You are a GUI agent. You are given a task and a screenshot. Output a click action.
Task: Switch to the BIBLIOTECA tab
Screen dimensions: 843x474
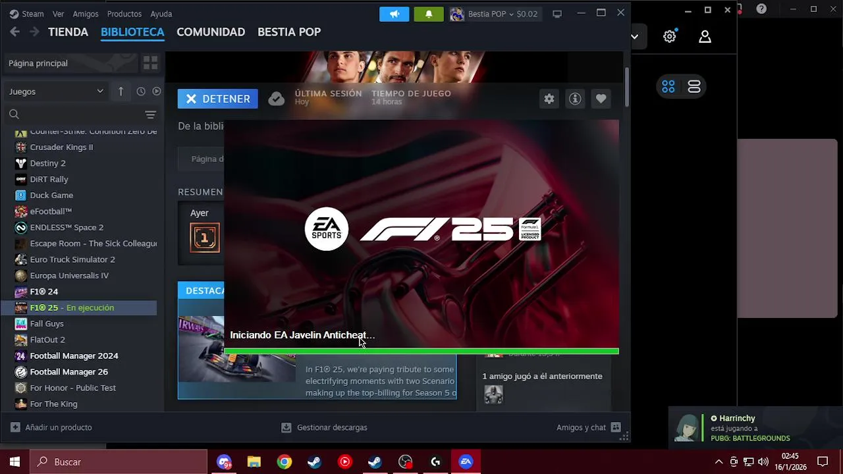[x=132, y=32]
